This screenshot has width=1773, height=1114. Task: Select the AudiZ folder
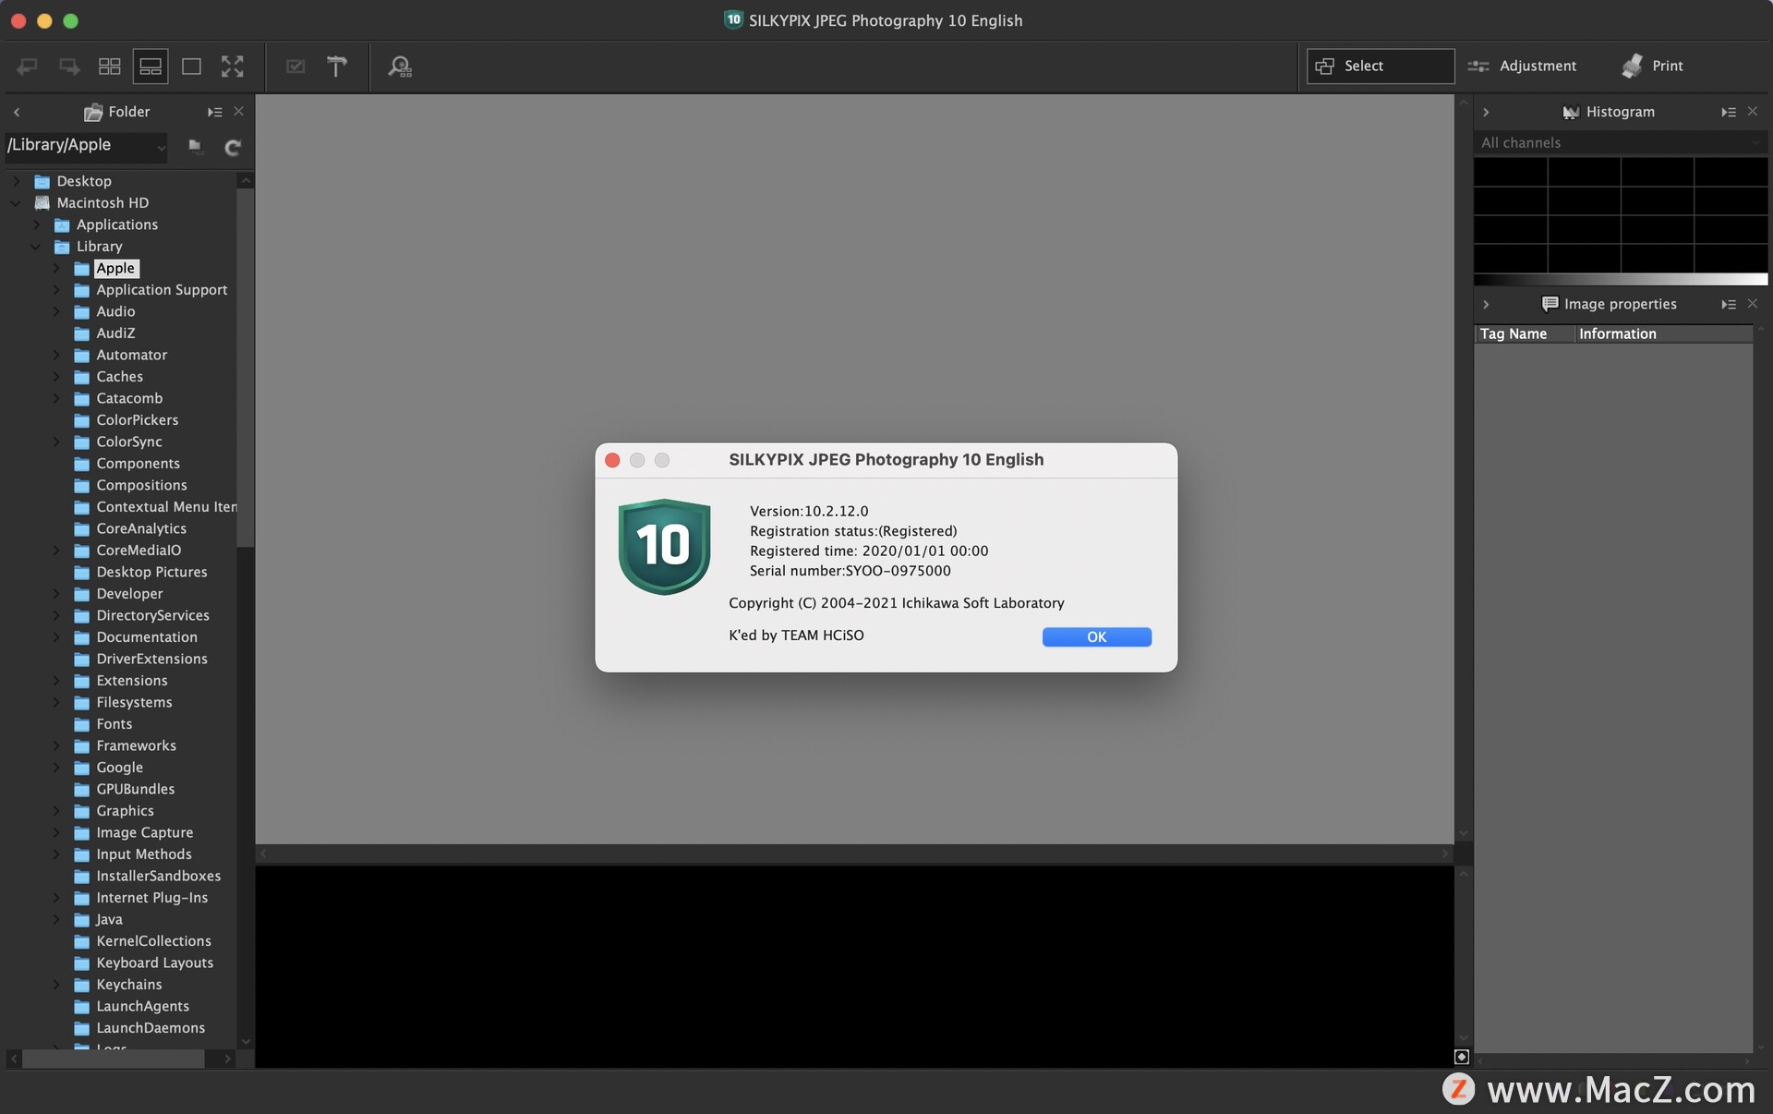(115, 333)
